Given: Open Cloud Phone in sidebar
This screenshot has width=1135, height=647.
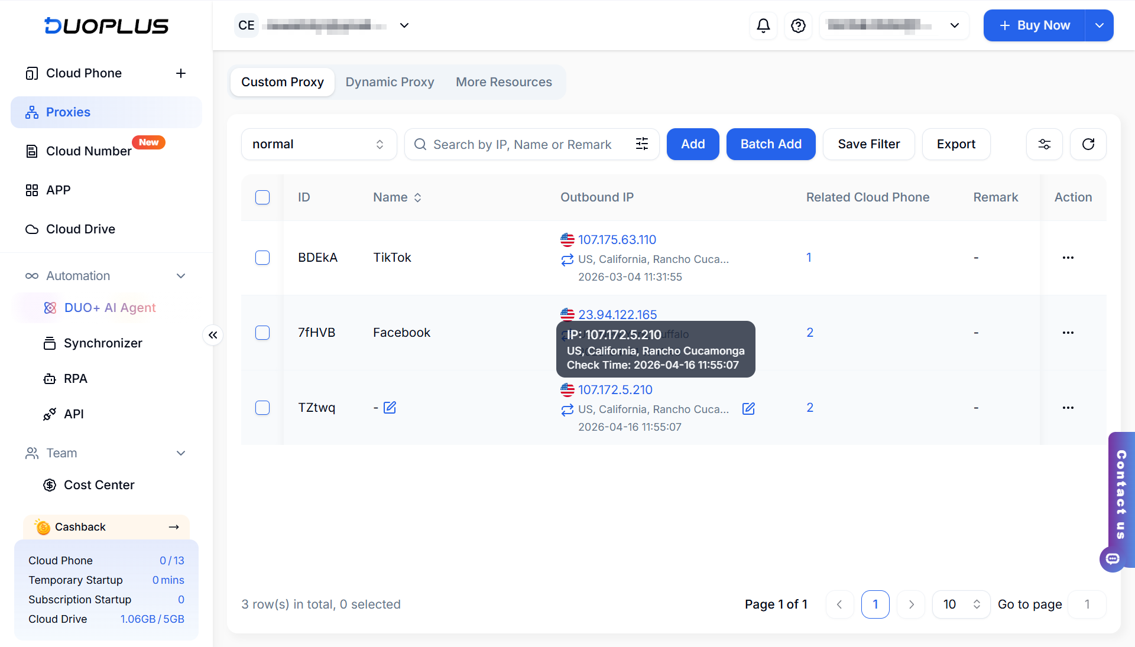Looking at the screenshot, I should tap(84, 73).
